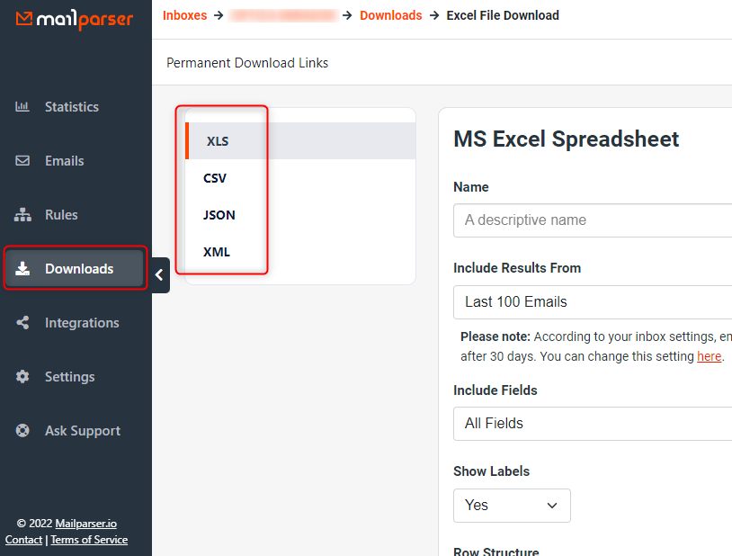Open the Include Fields dropdown

[x=594, y=424]
